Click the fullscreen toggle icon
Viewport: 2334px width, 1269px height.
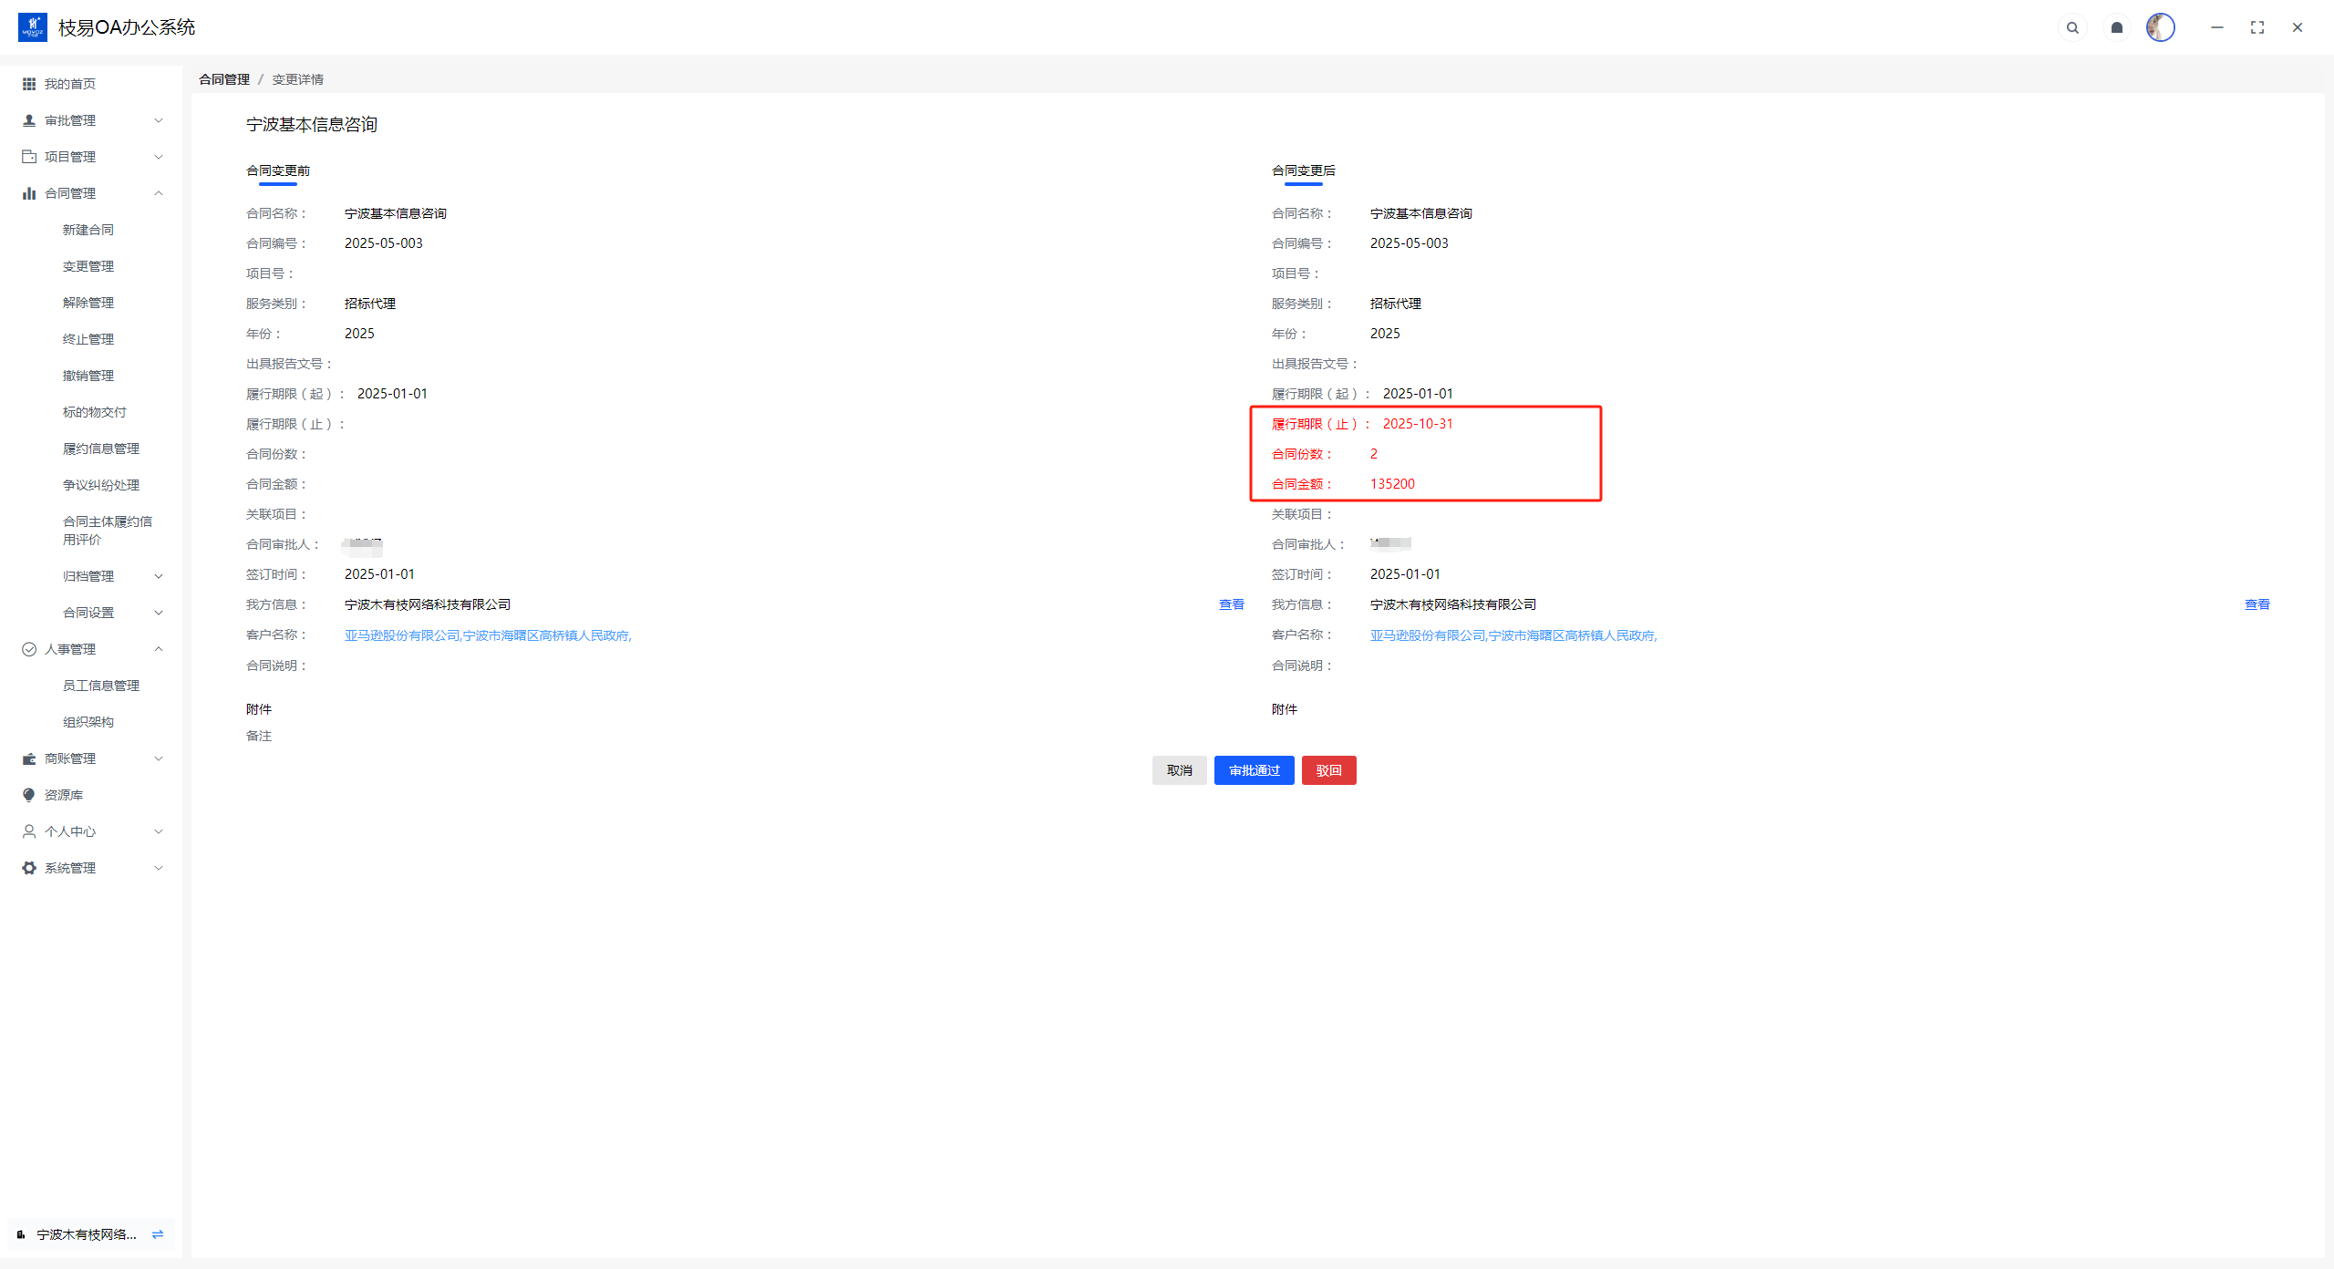click(x=2257, y=27)
